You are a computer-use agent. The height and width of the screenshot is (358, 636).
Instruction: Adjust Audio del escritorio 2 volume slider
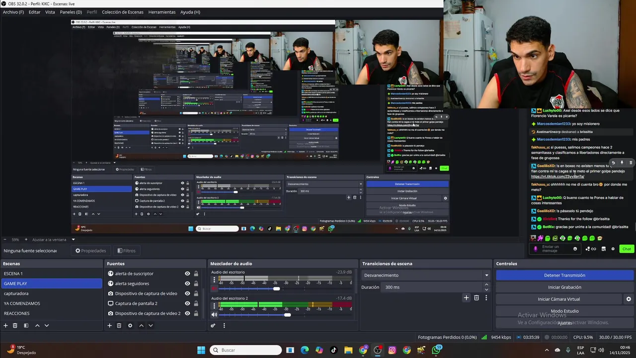click(x=287, y=314)
